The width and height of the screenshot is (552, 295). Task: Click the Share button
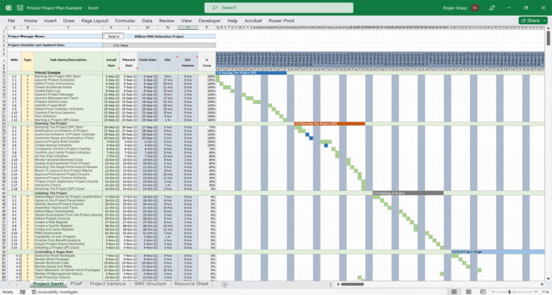[x=533, y=21]
